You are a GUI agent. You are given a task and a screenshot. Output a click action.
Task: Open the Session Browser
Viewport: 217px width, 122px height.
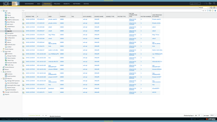pyautogui.click(x=9, y=67)
